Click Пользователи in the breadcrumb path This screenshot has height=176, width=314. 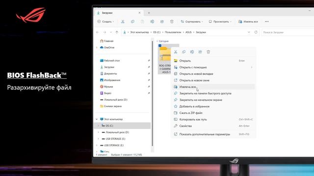[x=173, y=32]
